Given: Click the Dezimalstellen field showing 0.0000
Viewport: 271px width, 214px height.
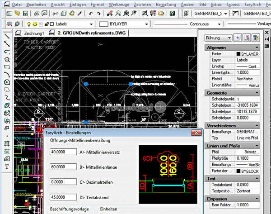Looking at the screenshot, I should tap(63, 182).
